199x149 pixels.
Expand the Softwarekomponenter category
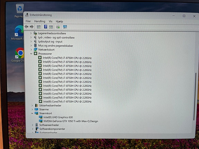(x=33, y=129)
